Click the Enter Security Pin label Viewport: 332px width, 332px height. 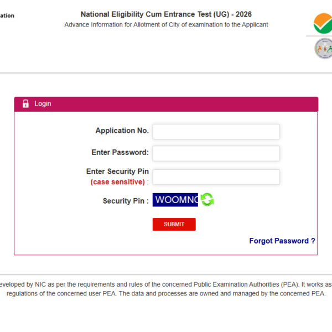coord(117,172)
